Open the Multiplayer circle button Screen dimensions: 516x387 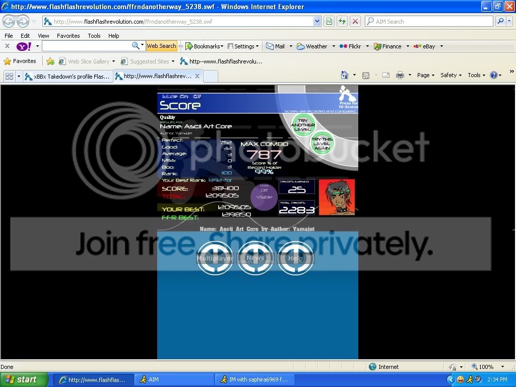pos(215,258)
